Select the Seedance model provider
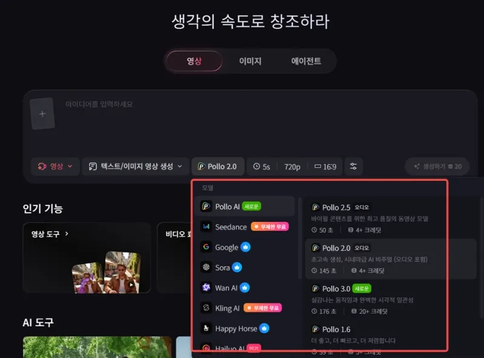Viewport: 484px width, 358px height. click(x=245, y=227)
